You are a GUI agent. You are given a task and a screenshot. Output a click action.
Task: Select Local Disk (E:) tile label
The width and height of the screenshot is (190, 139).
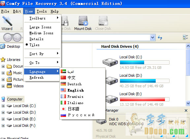click(x=131, y=94)
